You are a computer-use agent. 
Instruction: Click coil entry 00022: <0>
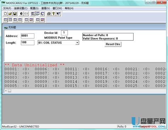138,73
